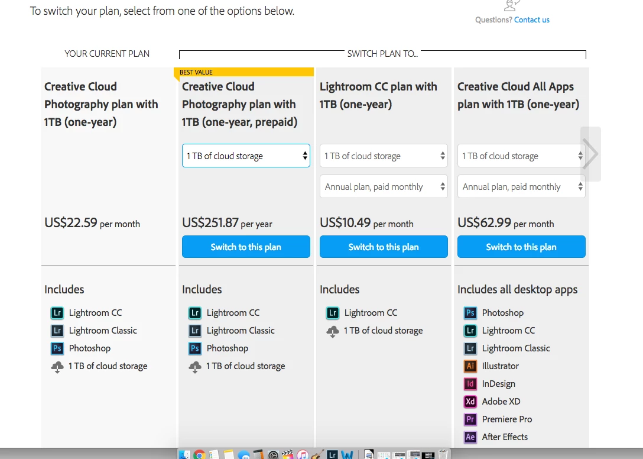Click the Premiere Pro Pr icon

[x=470, y=419]
